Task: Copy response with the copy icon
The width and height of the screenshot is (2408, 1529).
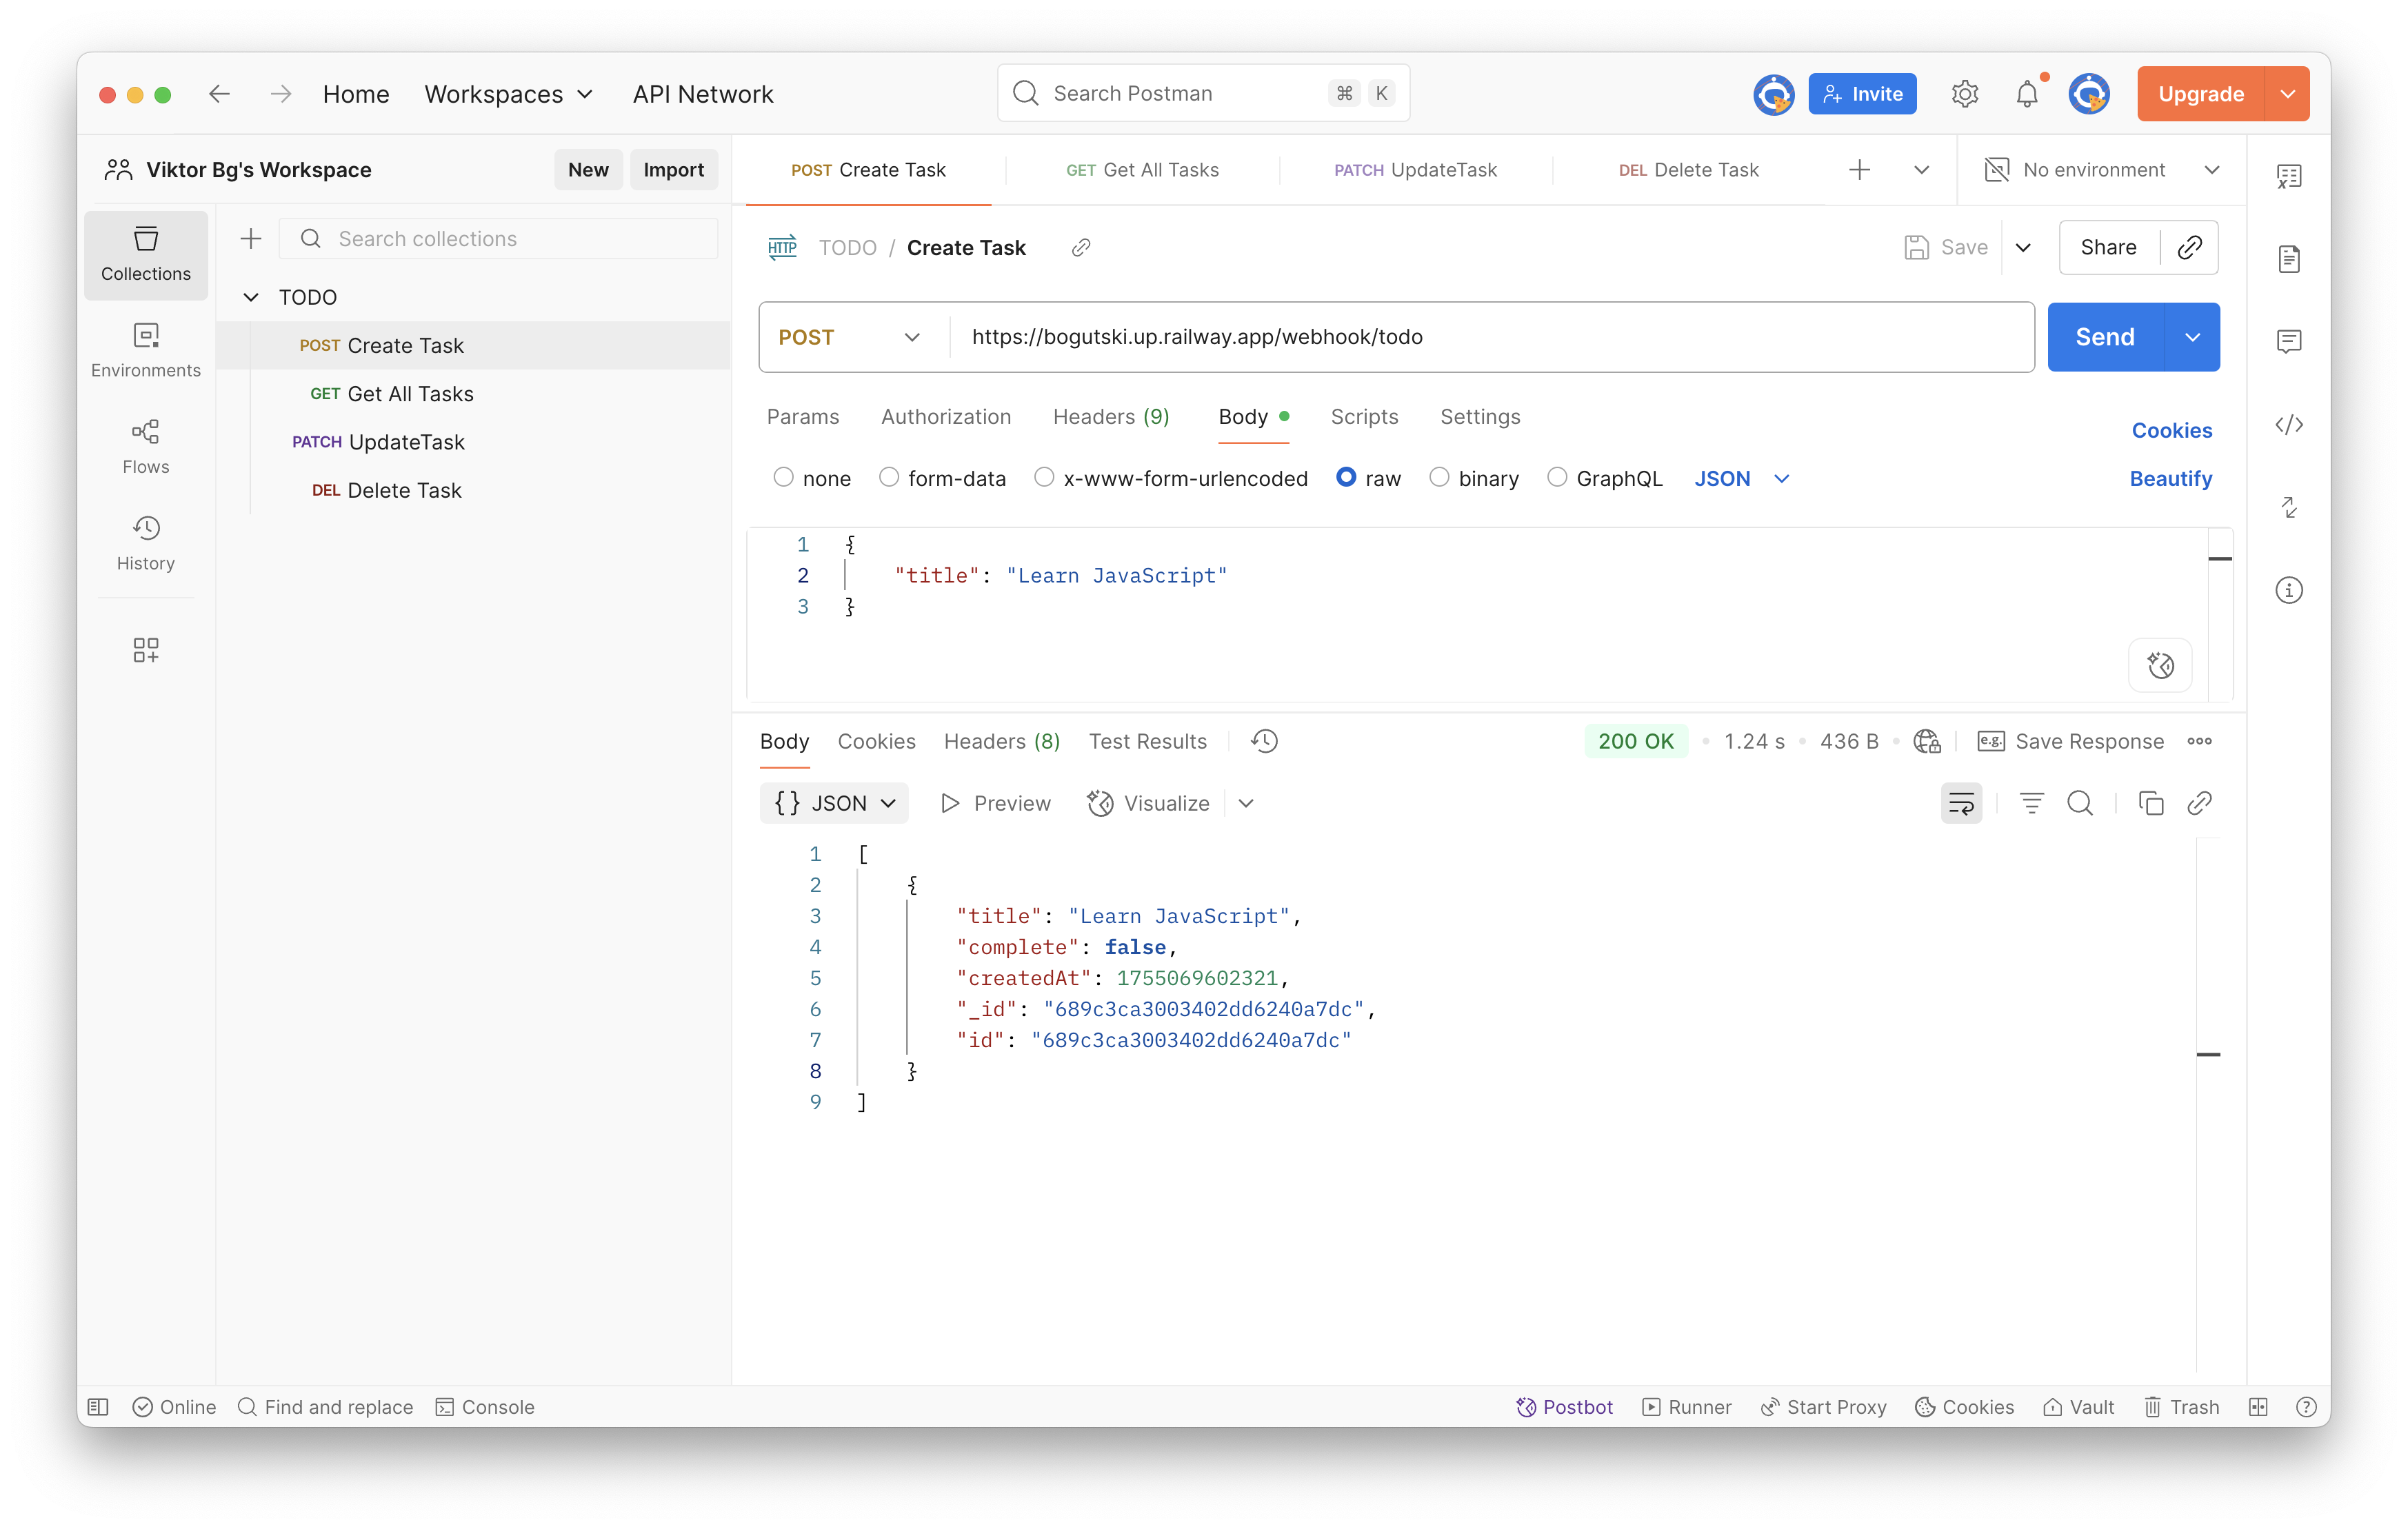Action: point(2150,803)
